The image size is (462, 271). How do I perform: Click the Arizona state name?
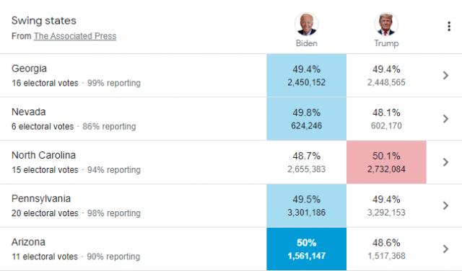[28, 242]
